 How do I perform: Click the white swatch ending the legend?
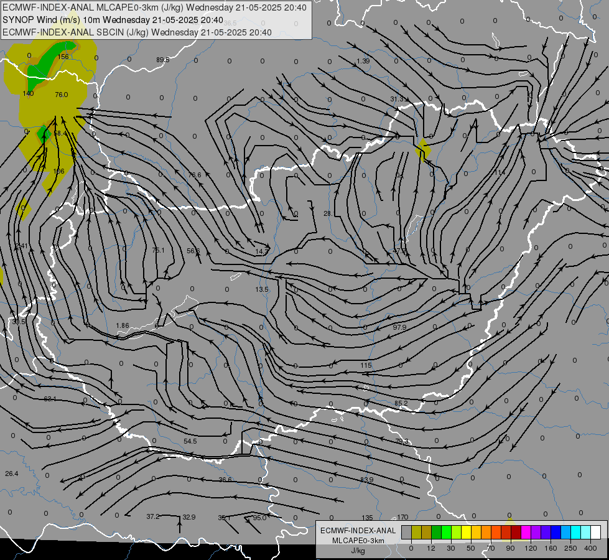[x=595, y=532]
